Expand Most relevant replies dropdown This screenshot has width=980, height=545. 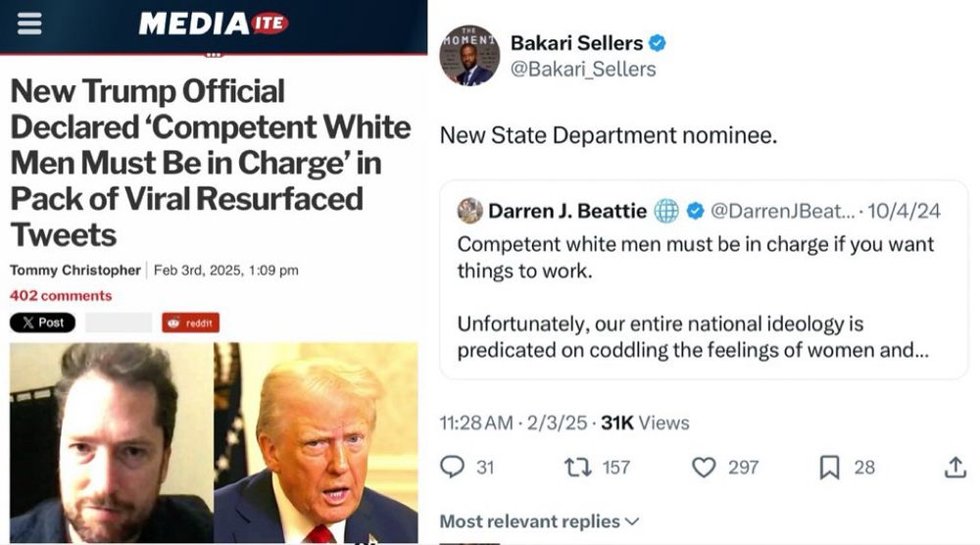coord(539,521)
